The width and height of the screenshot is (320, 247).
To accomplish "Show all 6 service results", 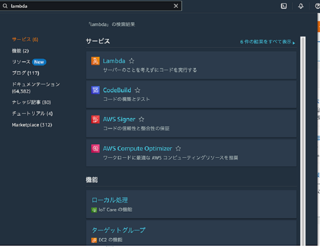I will (x=266, y=42).
